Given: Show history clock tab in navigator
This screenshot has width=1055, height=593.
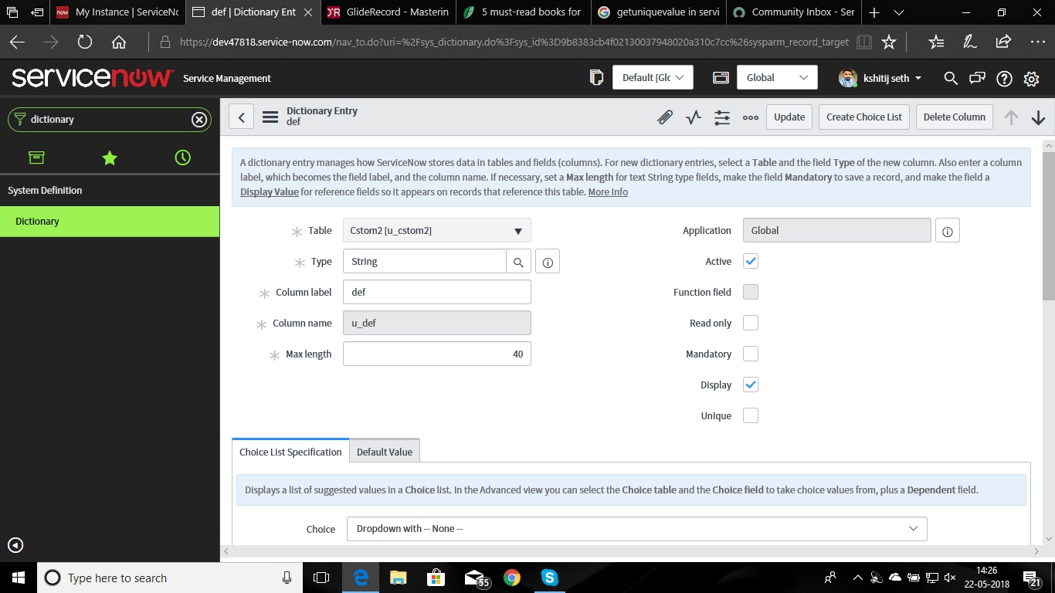Looking at the screenshot, I should [182, 158].
